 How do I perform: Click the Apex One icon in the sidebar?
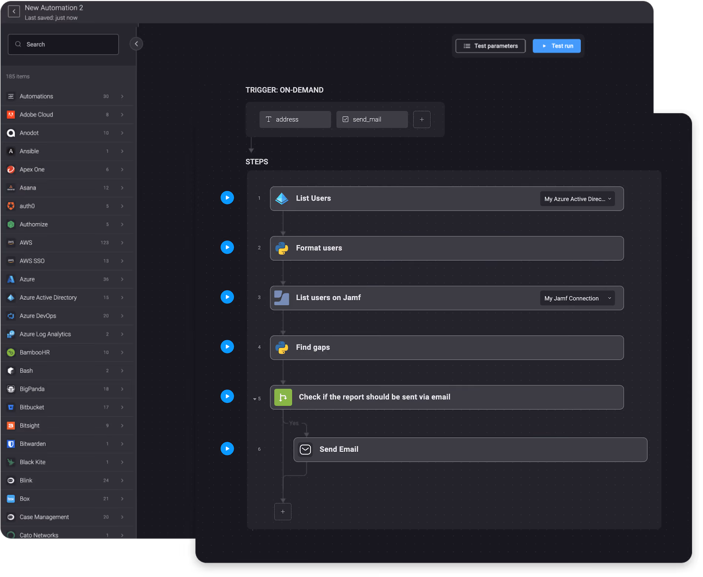(11, 170)
